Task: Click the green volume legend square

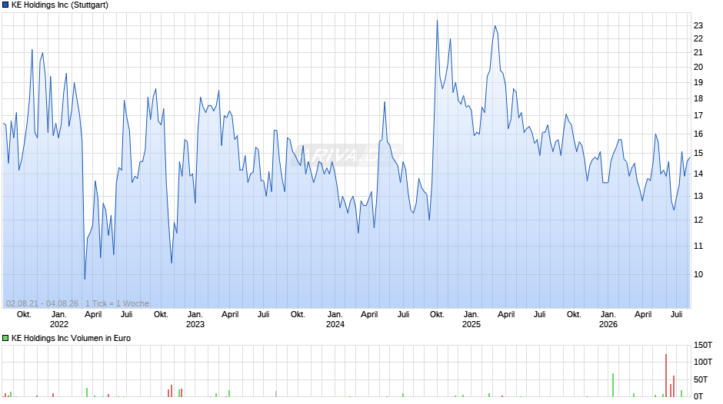Action: 5,338
